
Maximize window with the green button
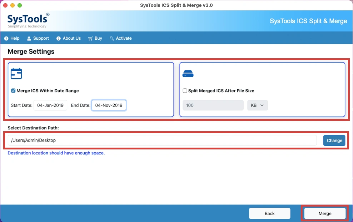(x=20, y=5)
